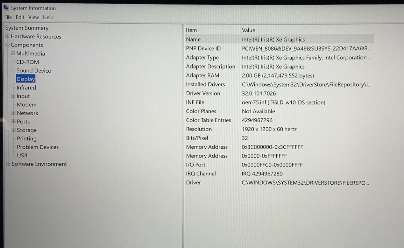Click the IRQ 4294967280 value
Image resolution: width=404 pixels, height=248 pixels.
[262, 174]
